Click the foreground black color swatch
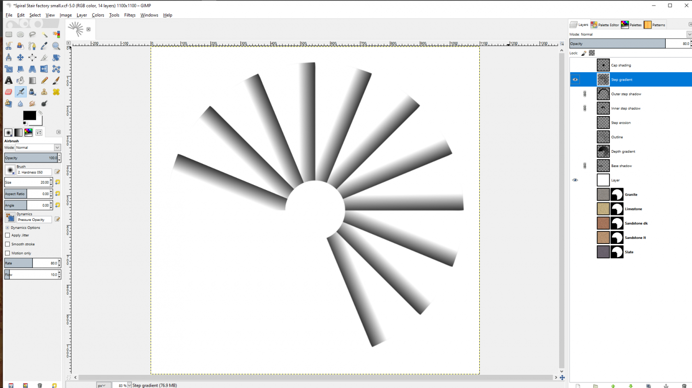Viewport: 692px width, 388px height. click(30, 115)
